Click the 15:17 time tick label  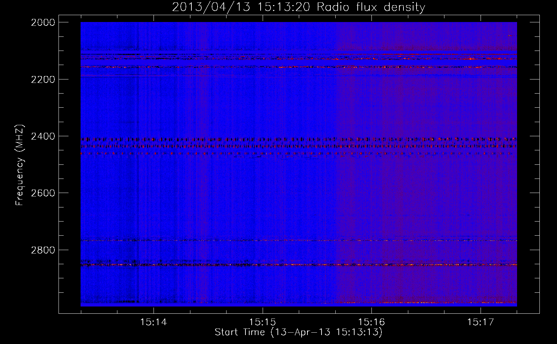(x=481, y=322)
